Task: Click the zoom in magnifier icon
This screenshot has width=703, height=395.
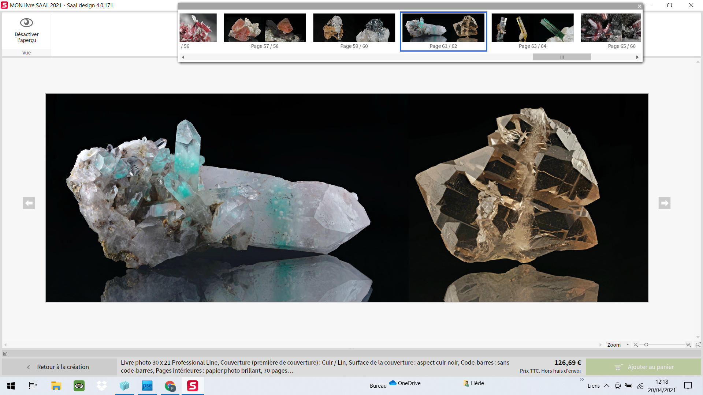Action: [688, 345]
